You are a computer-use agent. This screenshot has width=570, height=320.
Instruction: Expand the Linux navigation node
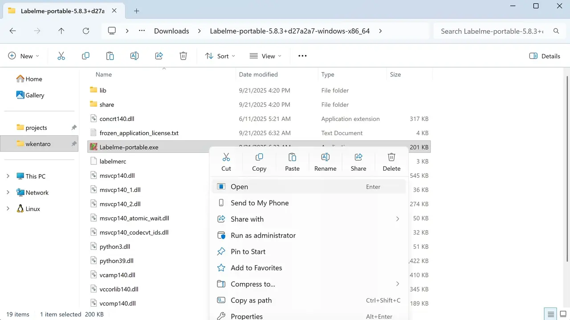8,209
